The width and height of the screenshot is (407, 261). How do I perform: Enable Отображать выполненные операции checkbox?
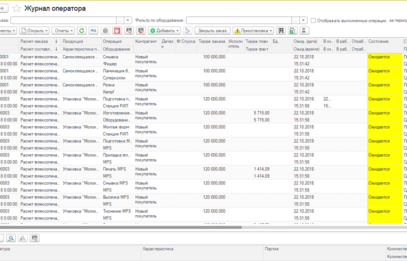coord(313,20)
